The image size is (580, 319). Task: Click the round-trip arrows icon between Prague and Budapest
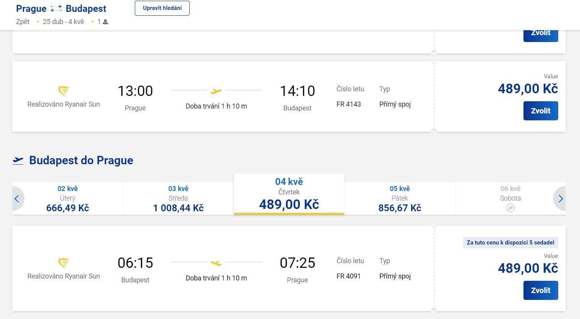56,8
